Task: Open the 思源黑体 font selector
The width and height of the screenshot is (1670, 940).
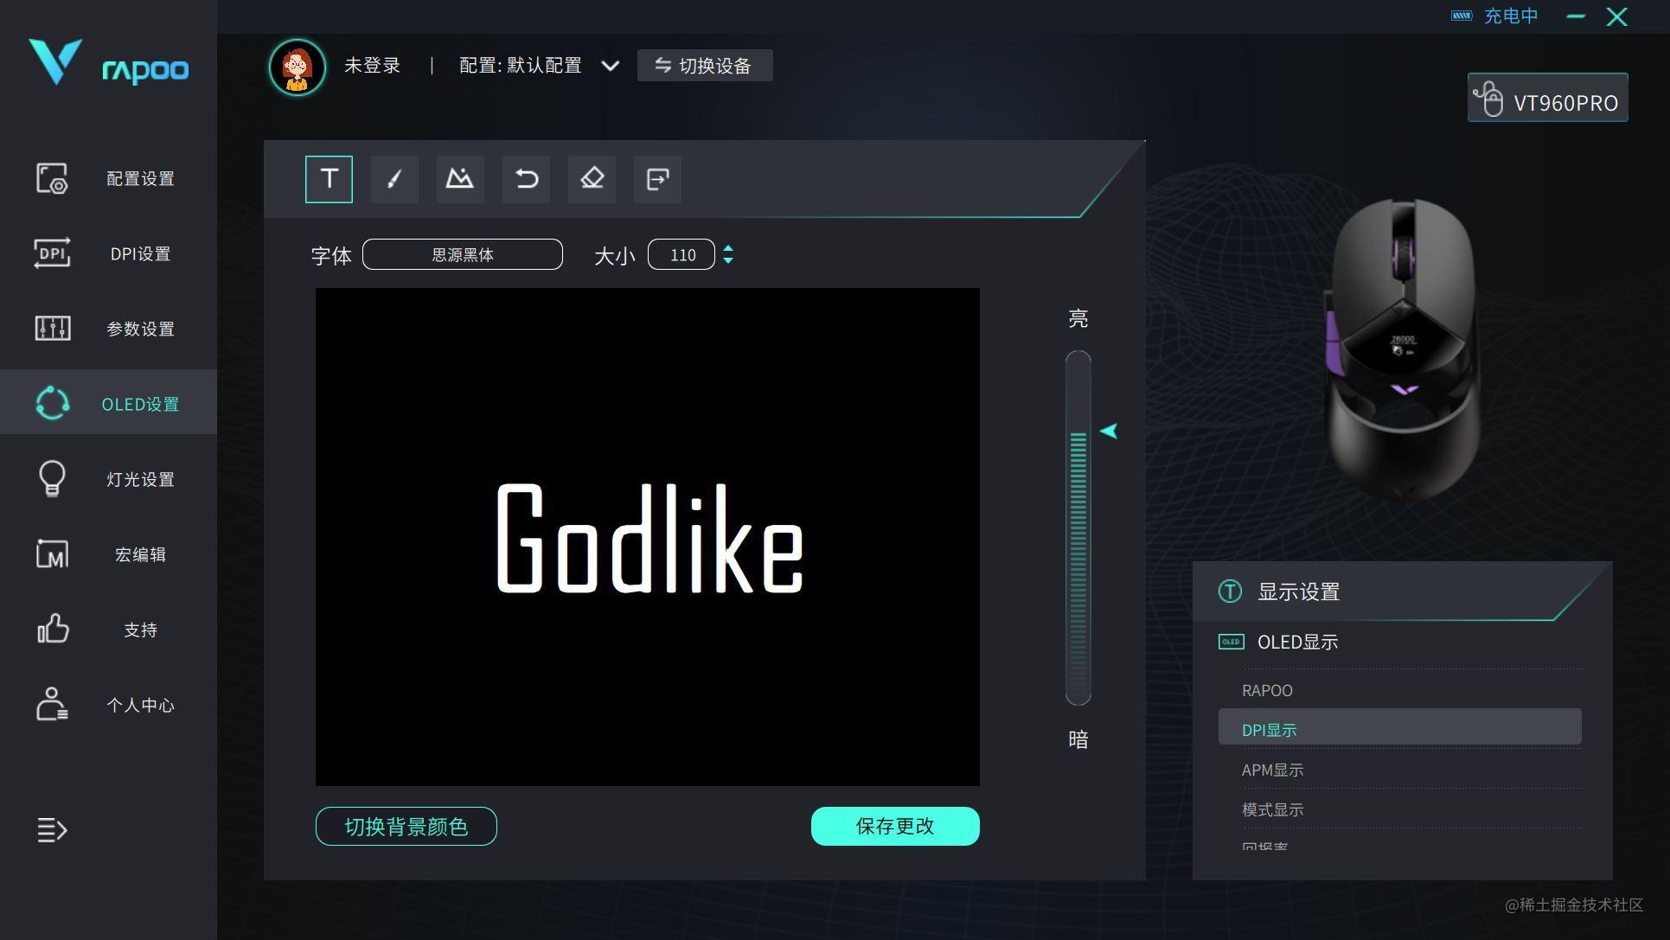Action: tap(463, 254)
